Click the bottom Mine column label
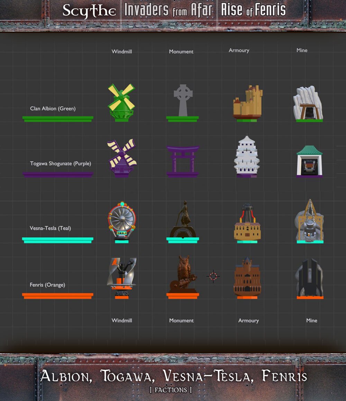The height and width of the screenshot is (401, 346). click(311, 321)
